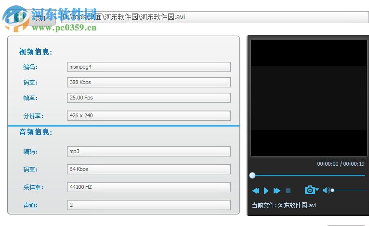Click the channels field showing 2
The height and width of the screenshot is (226, 369).
[149, 205]
